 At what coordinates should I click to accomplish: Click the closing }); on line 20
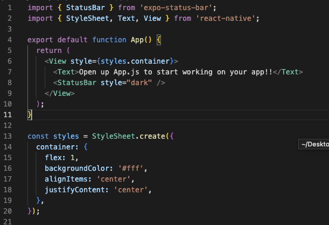(x=33, y=211)
